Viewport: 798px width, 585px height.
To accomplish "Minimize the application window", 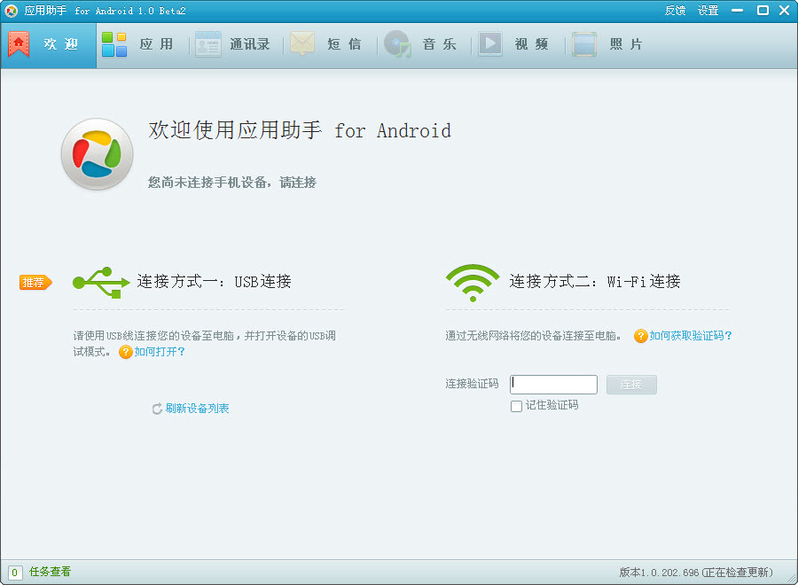I will coord(738,11).
